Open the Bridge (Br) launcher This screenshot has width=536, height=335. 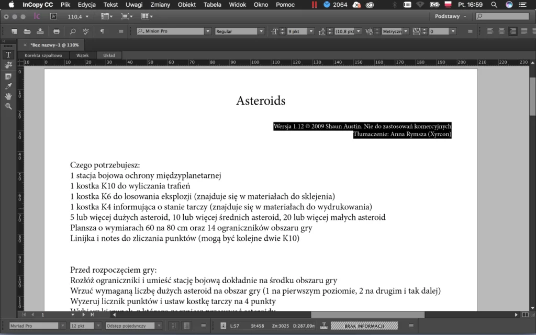[54, 16]
